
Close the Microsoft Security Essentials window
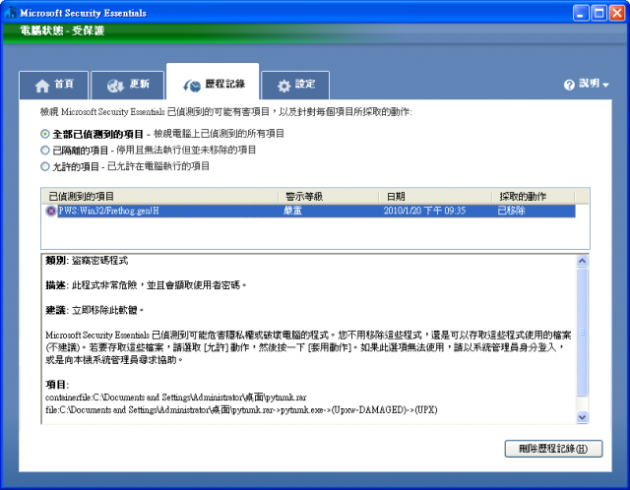click(x=617, y=13)
